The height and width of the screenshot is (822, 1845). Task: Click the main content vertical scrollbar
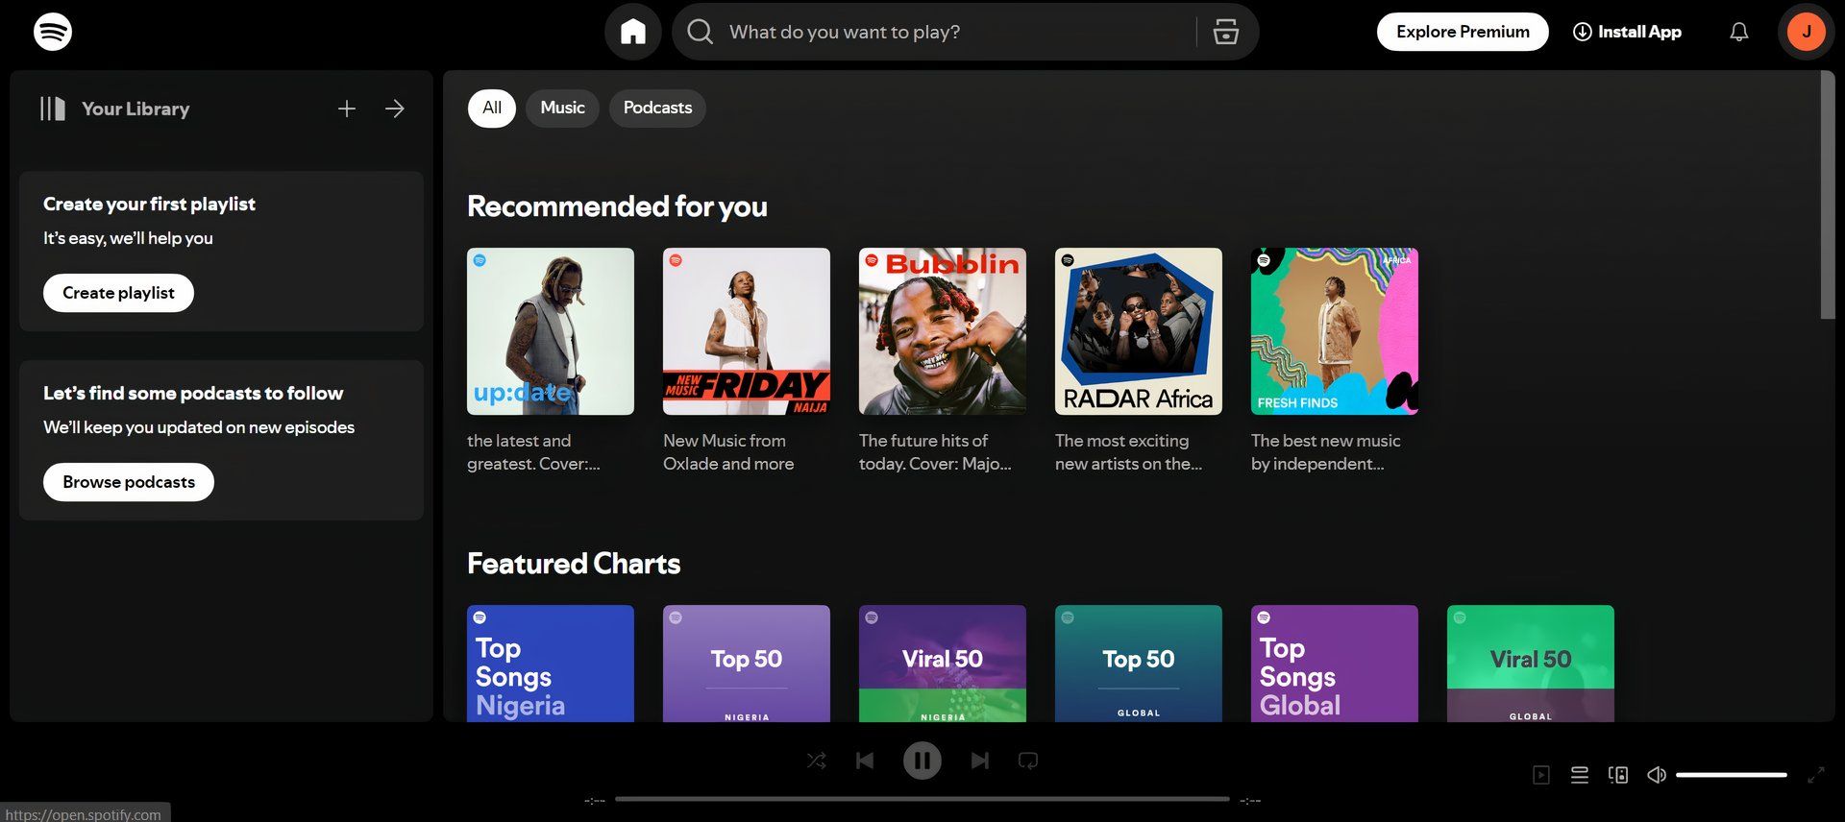coord(1828,195)
